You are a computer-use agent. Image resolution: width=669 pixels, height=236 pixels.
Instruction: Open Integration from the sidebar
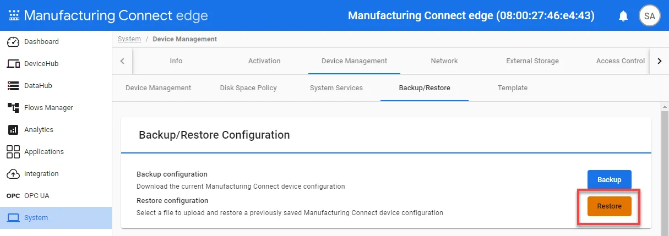pyautogui.click(x=56, y=174)
